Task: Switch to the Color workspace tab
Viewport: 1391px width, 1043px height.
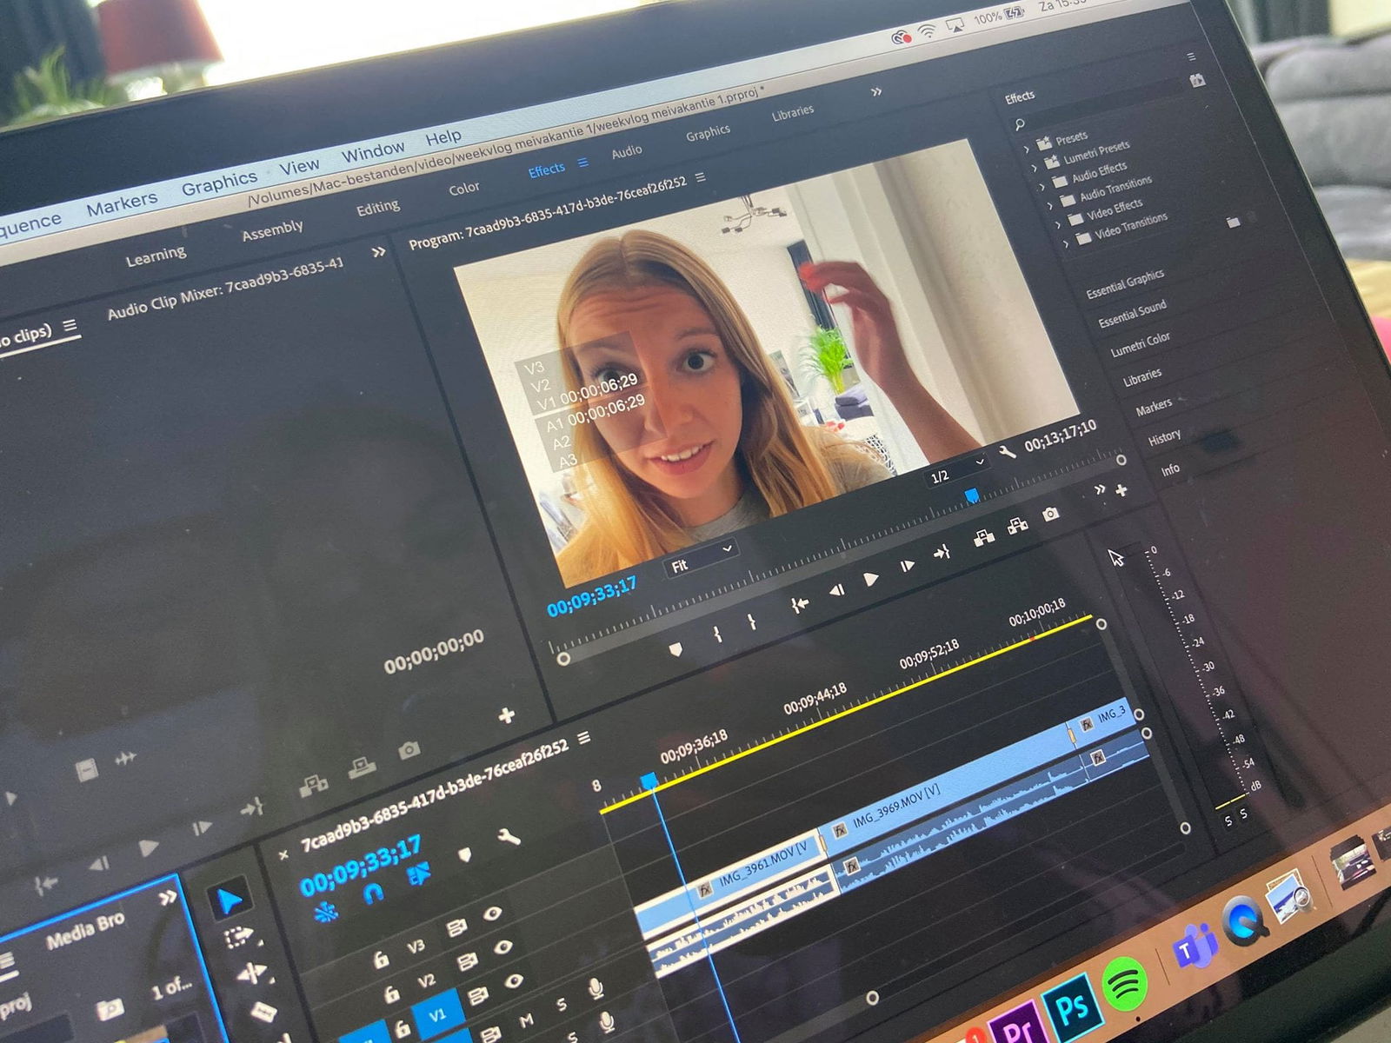Action: (463, 188)
